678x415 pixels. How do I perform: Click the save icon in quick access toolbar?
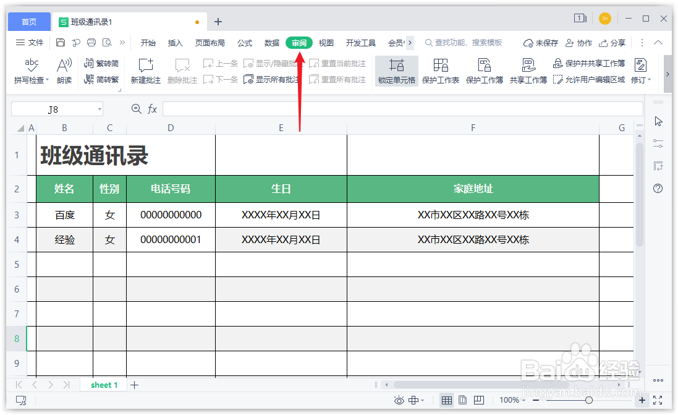point(61,43)
